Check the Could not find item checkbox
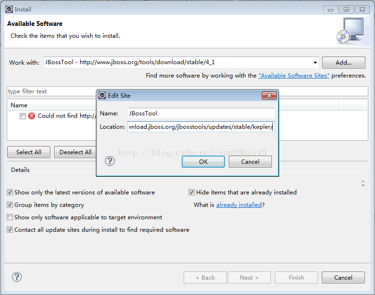This screenshot has height=295, width=375. (x=23, y=116)
